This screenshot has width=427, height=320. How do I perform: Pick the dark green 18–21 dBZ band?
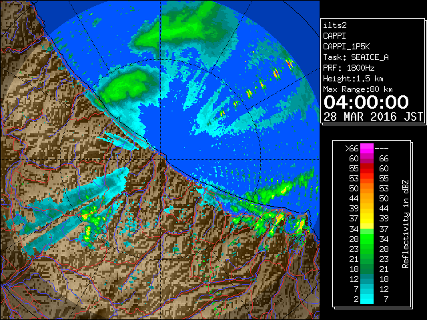pyautogui.click(x=367, y=269)
